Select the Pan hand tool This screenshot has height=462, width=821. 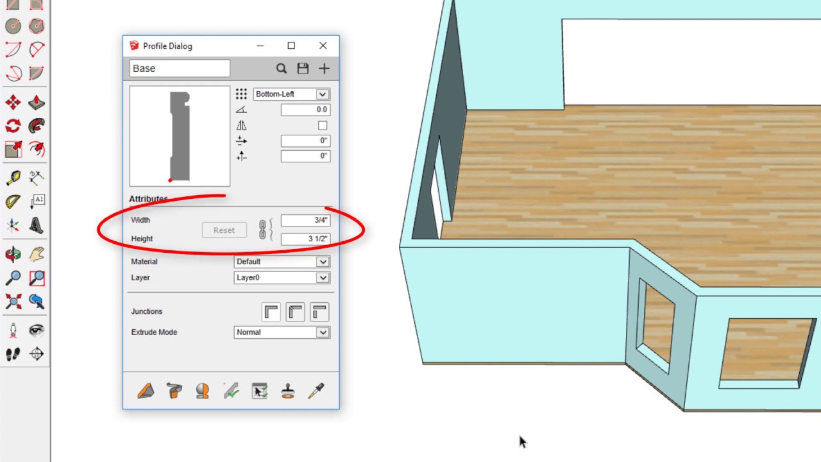tap(37, 254)
